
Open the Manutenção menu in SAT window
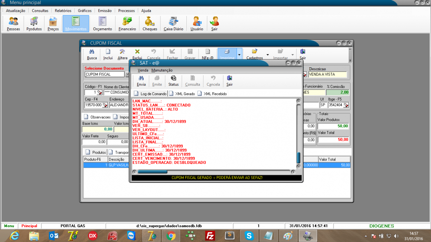click(162, 70)
